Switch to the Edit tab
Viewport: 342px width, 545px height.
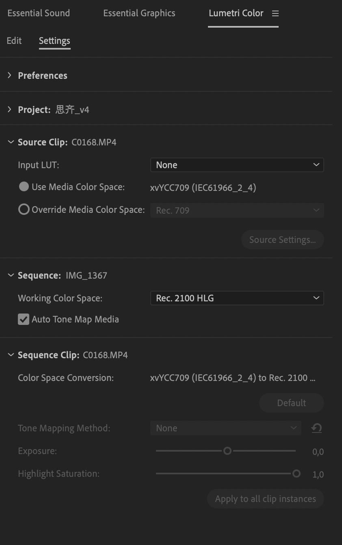[14, 41]
